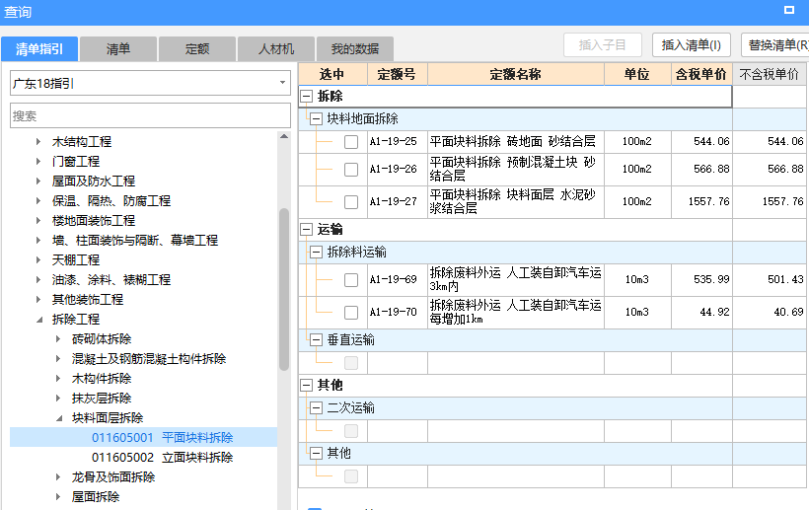Collapse the 块料面层拆除 tree node
Viewport: 809px width, 510px height.
(59, 418)
